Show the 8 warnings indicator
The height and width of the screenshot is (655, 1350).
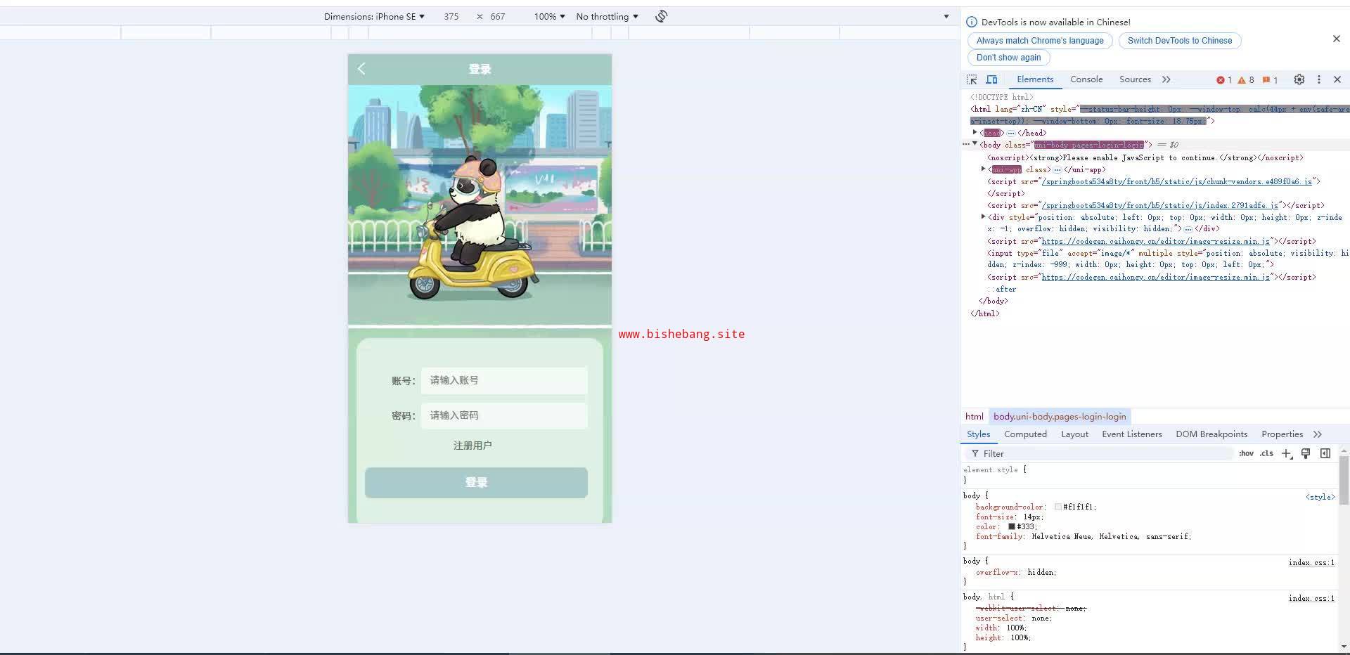coord(1246,80)
